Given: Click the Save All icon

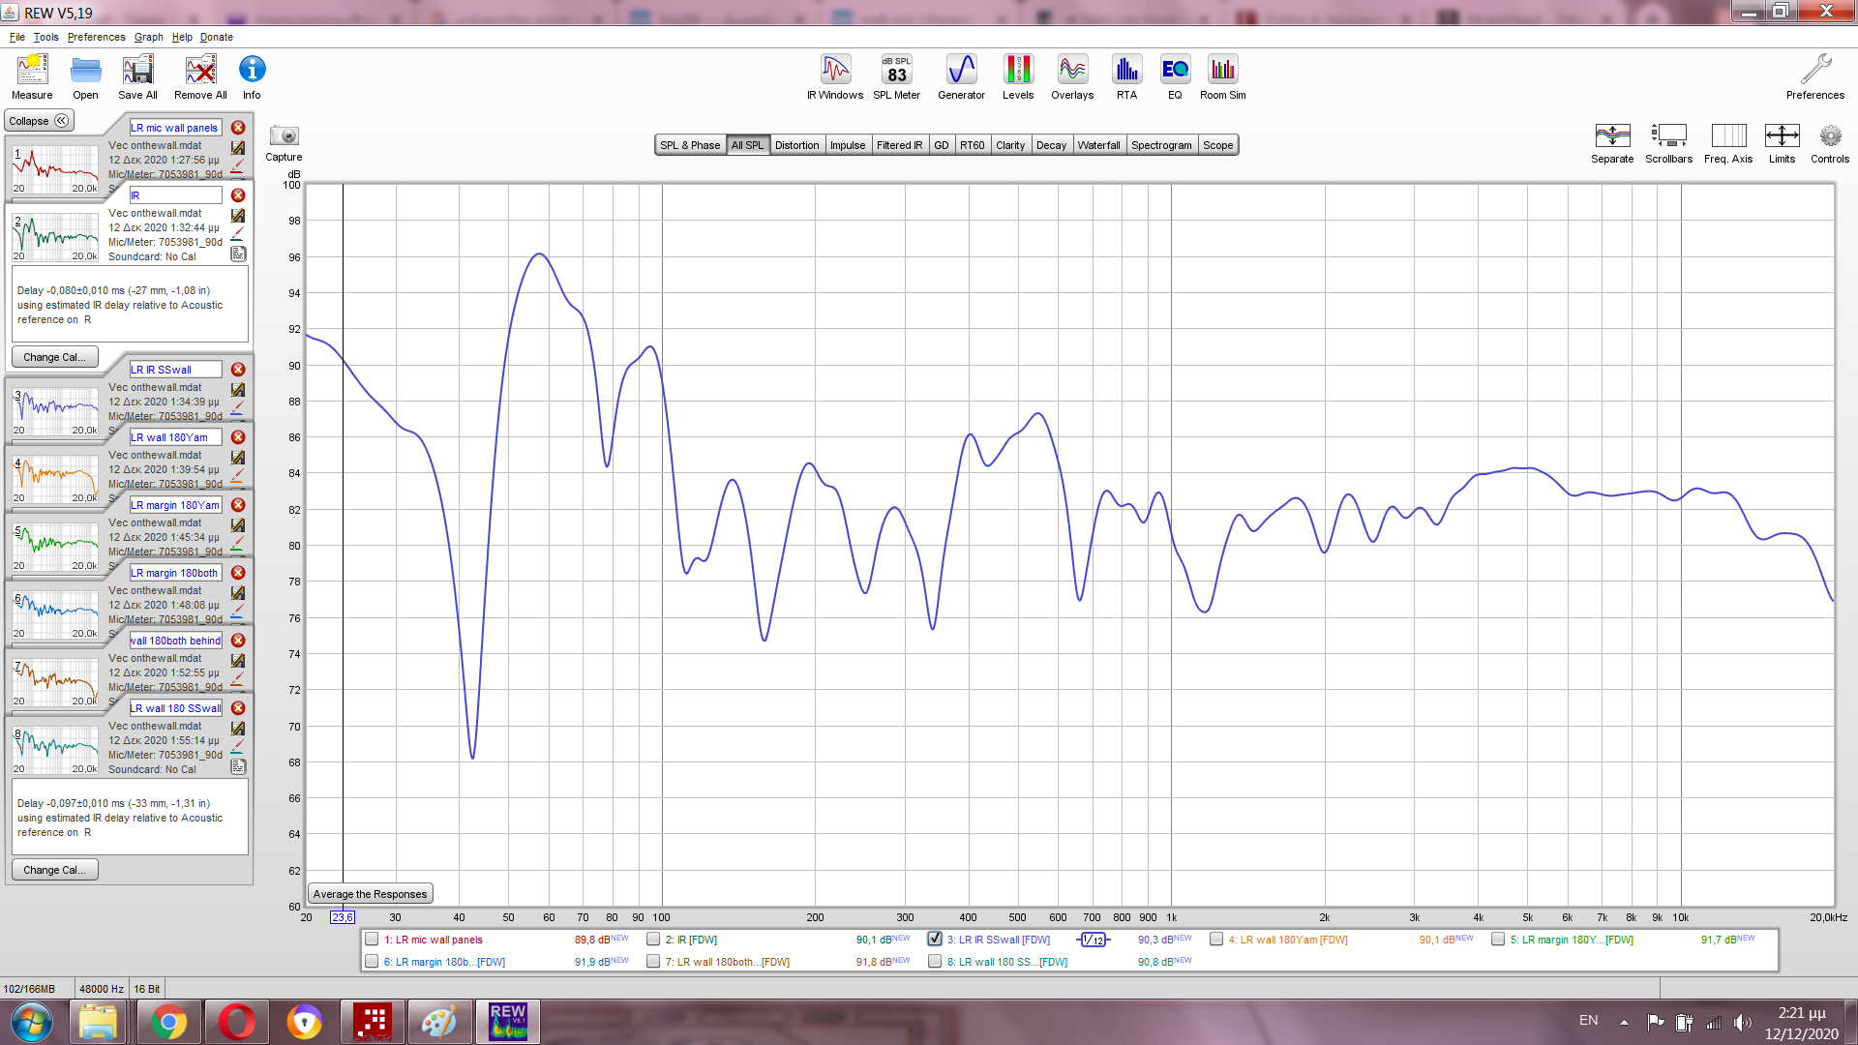Looking at the screenshot, I should click(137, 76).
